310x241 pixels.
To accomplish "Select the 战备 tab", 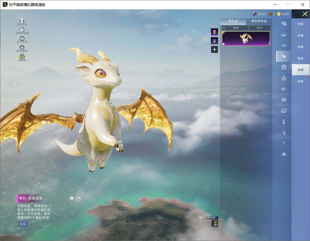I will (x=301, y=70).
